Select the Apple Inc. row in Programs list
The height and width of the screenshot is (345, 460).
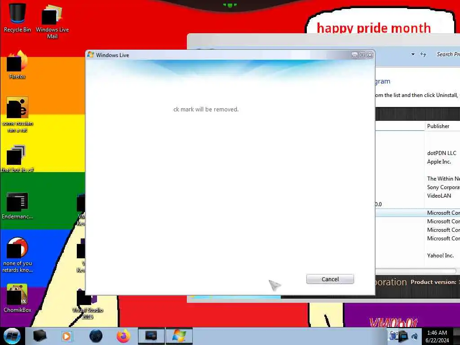coord(418,162)
